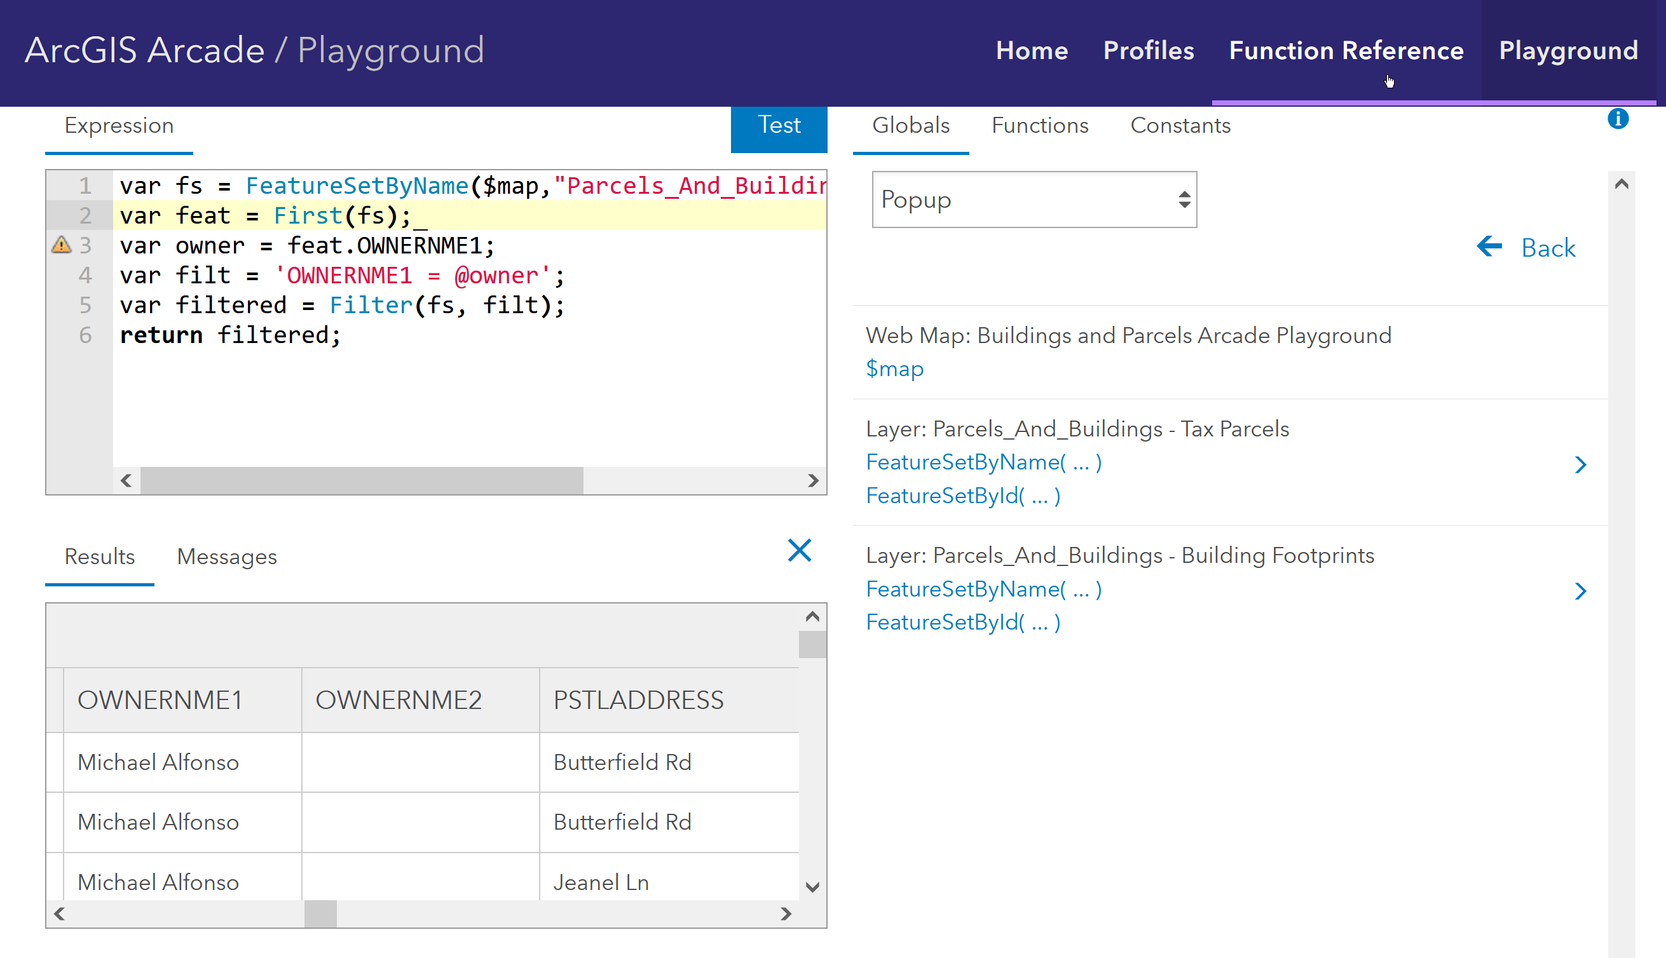
Task: Open the Messages tab
Action: [226, 557]
